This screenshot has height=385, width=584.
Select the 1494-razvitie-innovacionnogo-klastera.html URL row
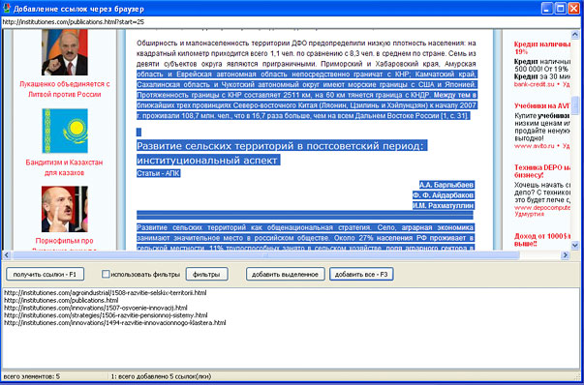coord(115,322)
